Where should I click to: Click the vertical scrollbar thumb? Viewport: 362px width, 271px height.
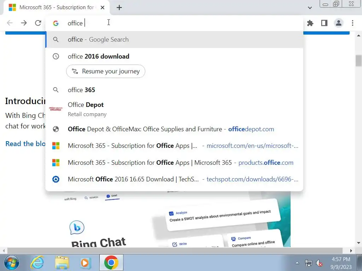coord(358,61)
